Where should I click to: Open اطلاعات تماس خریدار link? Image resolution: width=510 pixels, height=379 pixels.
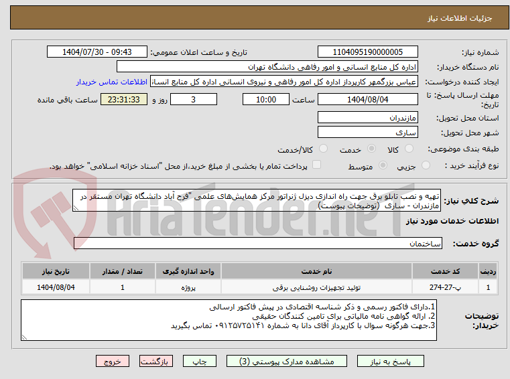pos(111,82)
